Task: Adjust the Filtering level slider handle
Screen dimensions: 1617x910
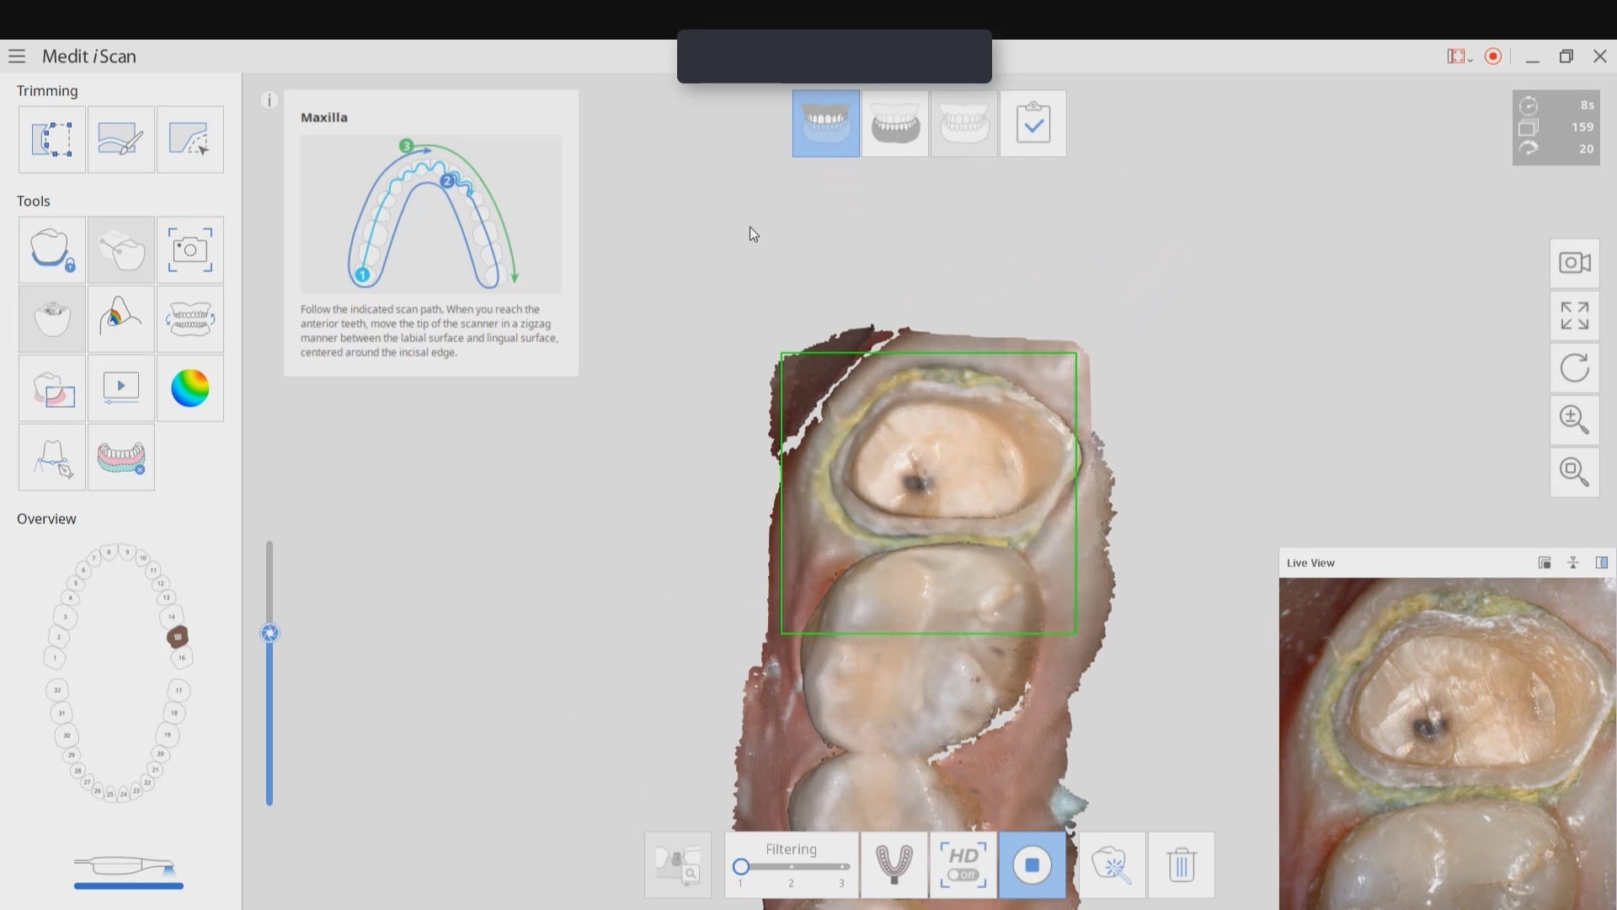Action: [x=741, y=866]
